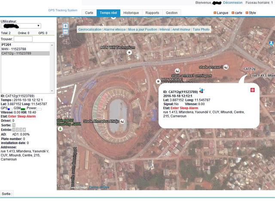The width and height of the screenshot is (275, 206).
Task: Click the Power level bar
Action: click(x=39, y=109)
